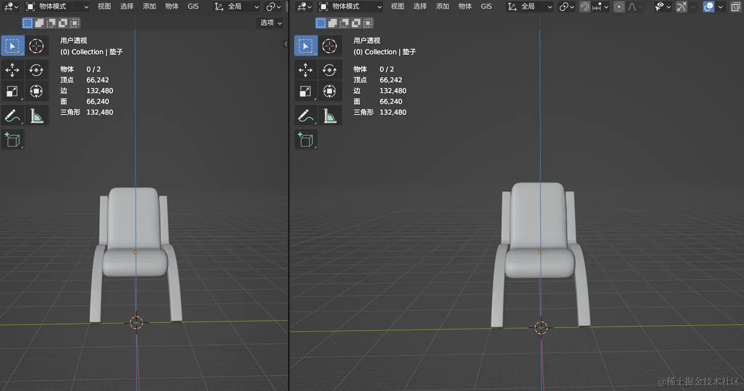Open GIS menu in left viewport

193,7
